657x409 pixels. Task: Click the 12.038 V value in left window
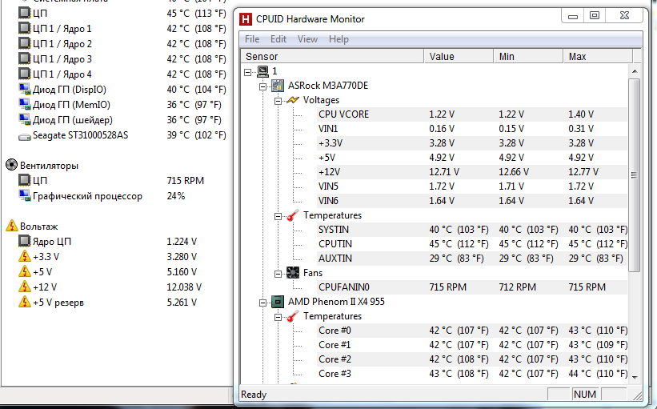coord(184,287)
